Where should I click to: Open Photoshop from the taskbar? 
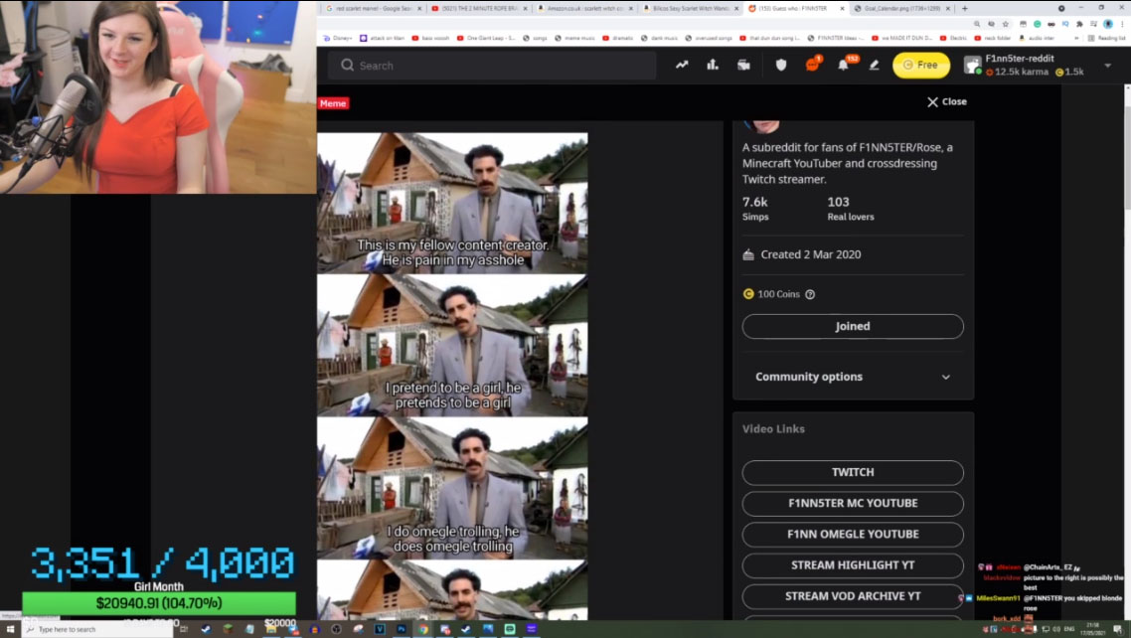(x=402, y=629)
